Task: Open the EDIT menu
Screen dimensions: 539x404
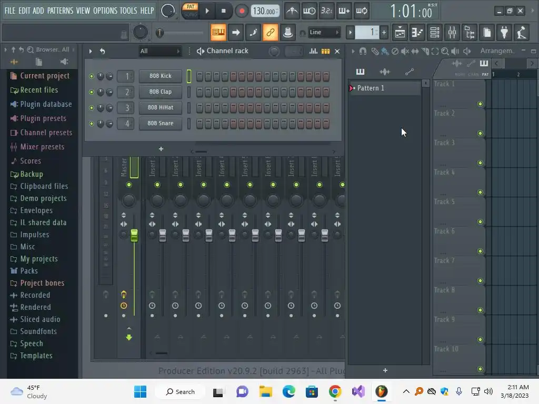Action: [x=24, y=11]
